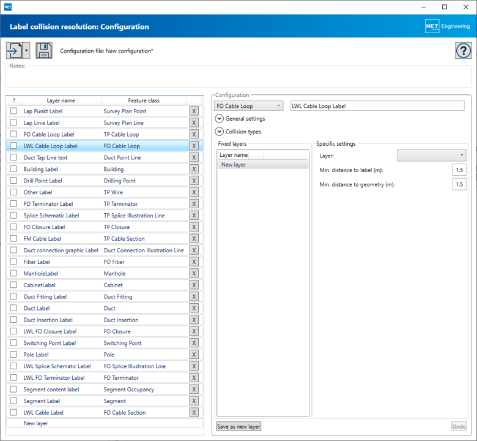Select the Duct Tap Line text layer name
The height and width of the screenshot is (441, 477).
coord(45,157)
